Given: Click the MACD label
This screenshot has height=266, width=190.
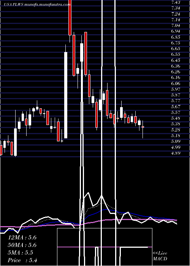Looking at the screenshot, I should pos(160,259).
